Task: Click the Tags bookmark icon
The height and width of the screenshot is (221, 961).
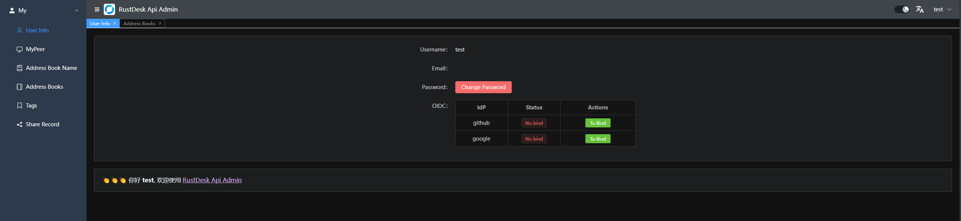Action: click(x=20, y=106)
